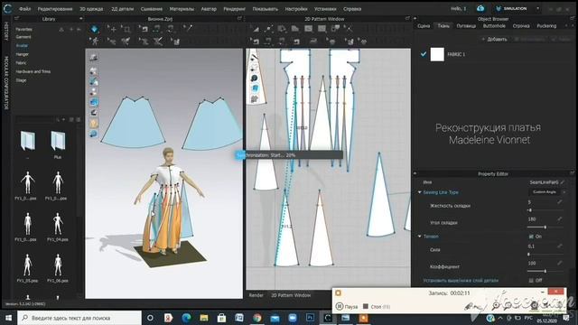The height and width of the screenshot is (325, 578).
Task: Open the SIMULATION mode dropdown
Action: point(538,8)
